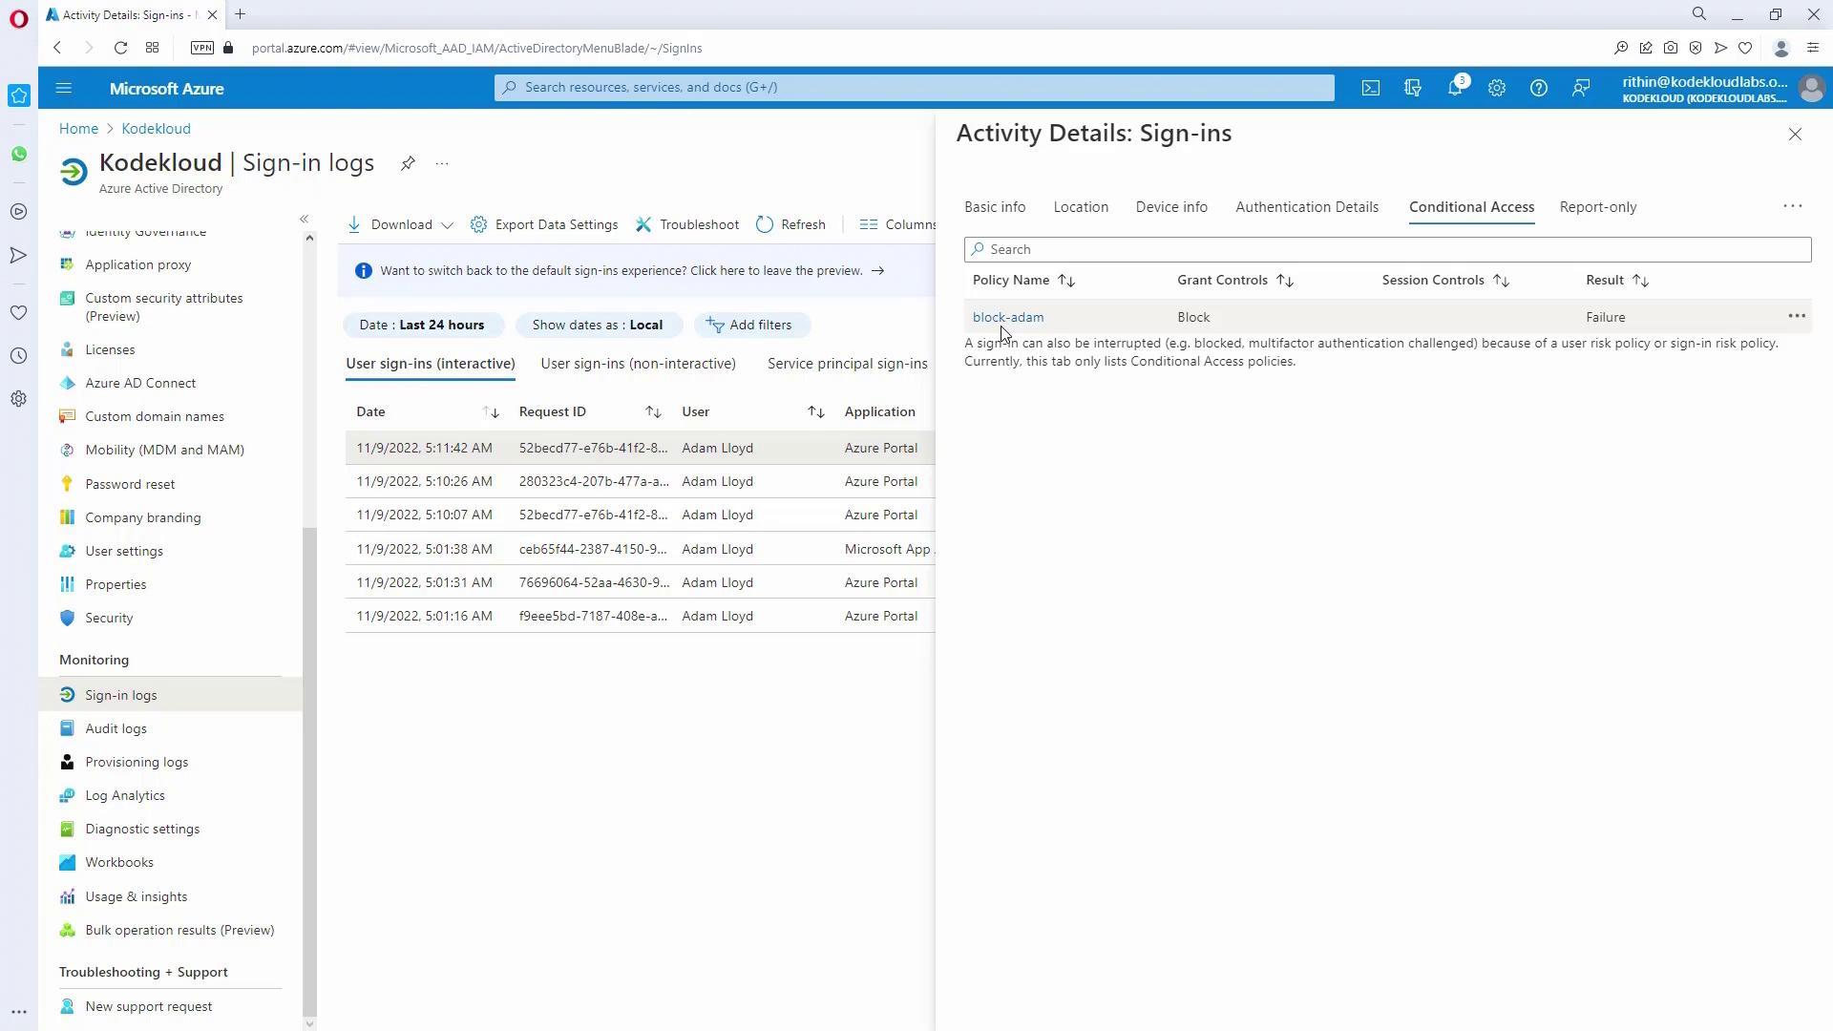Click the Directories and subscriptions filter icon
The height and width of the screenshot is (1031, 1833).
[x=1412, y=88]
